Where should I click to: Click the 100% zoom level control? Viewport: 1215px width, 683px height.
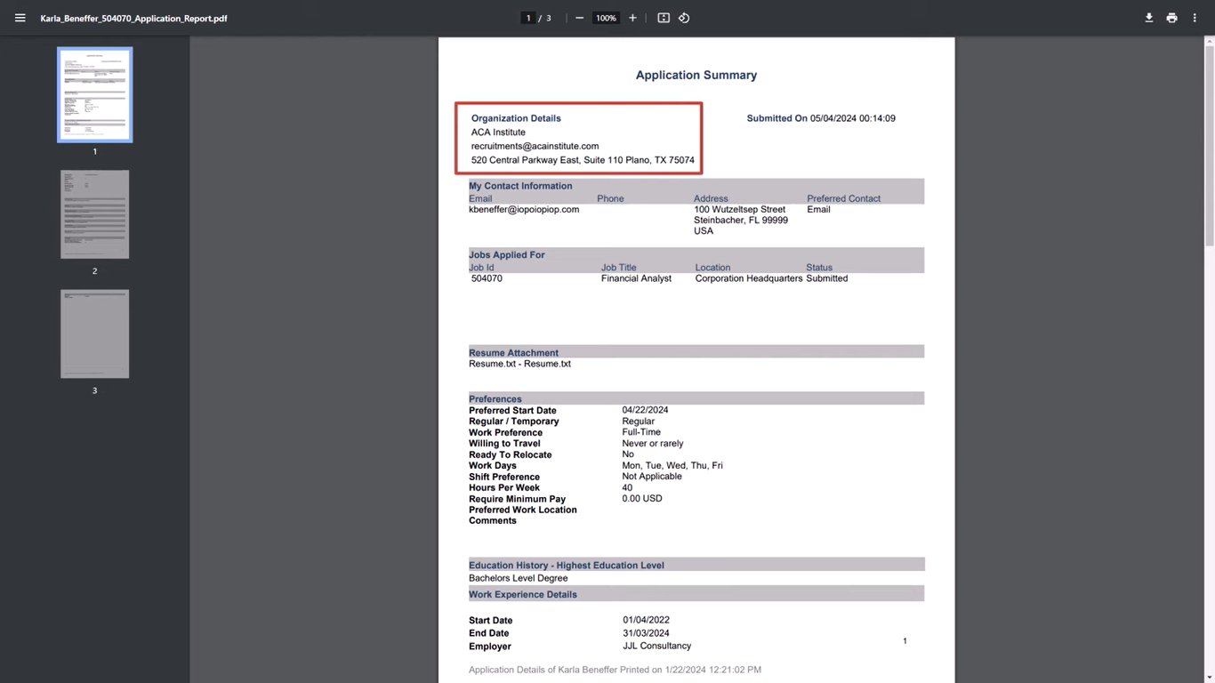coord(606,18)
